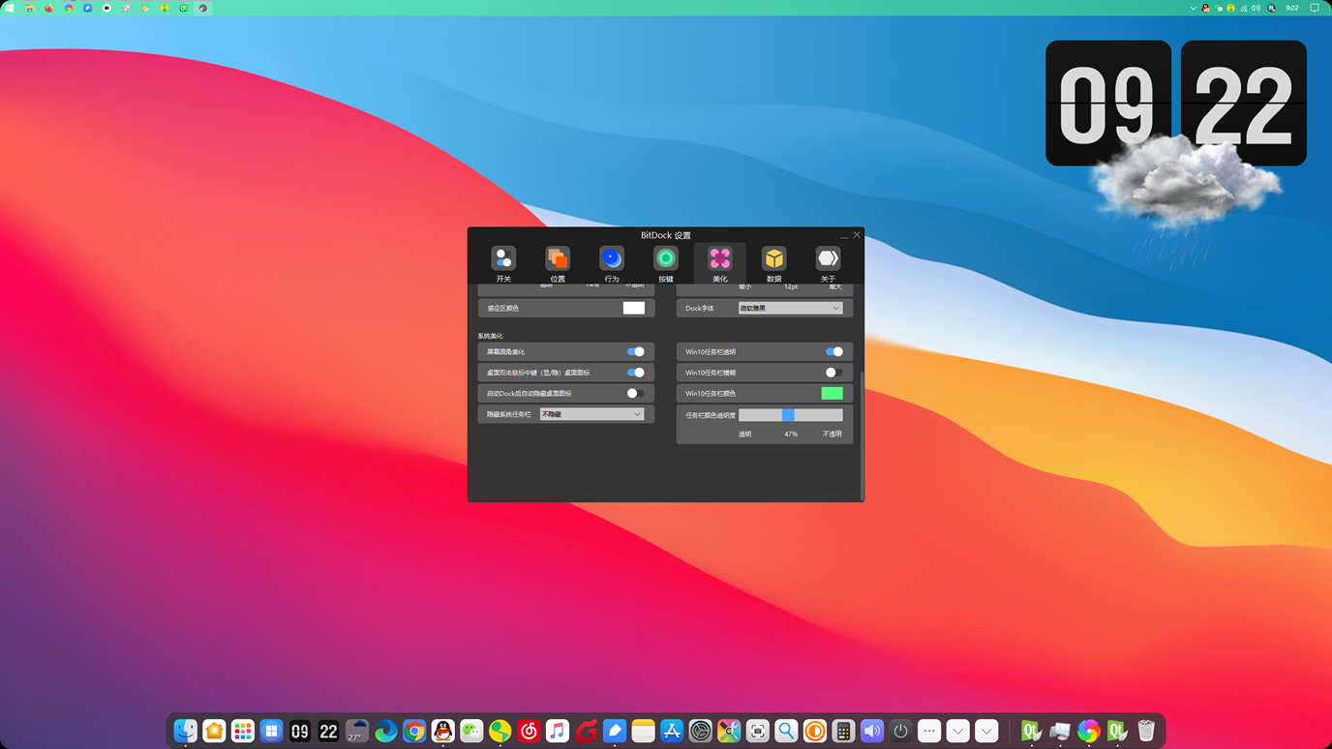
Task: Click the 任务栏颜色透明度 slider handle
Action: [788, 415]
